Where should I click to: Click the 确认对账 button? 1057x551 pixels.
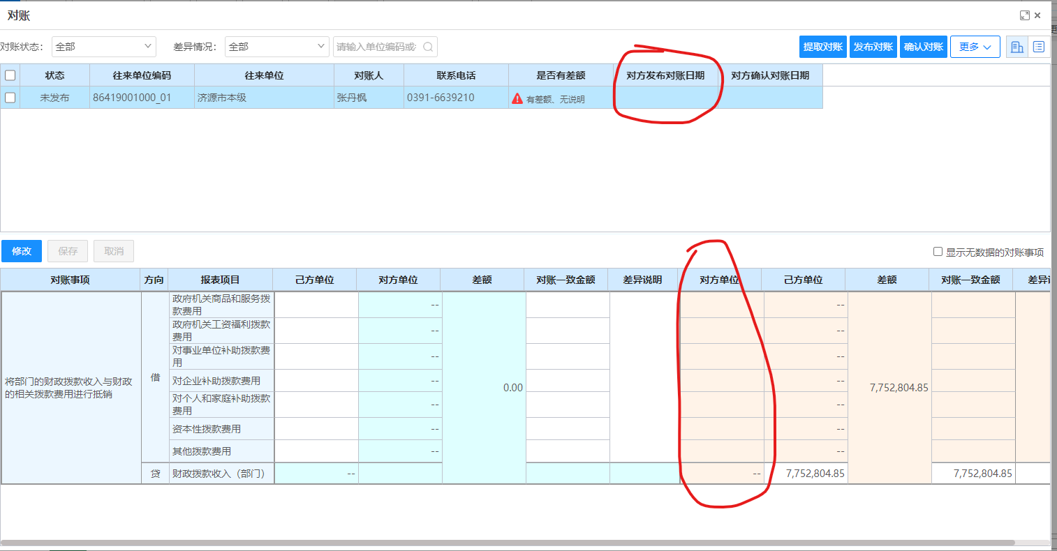click(x=924, y=47)
